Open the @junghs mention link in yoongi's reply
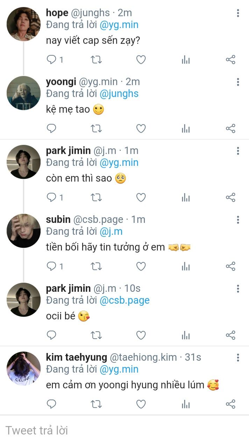The image size is (249, 445). click(x=119, y=94)
